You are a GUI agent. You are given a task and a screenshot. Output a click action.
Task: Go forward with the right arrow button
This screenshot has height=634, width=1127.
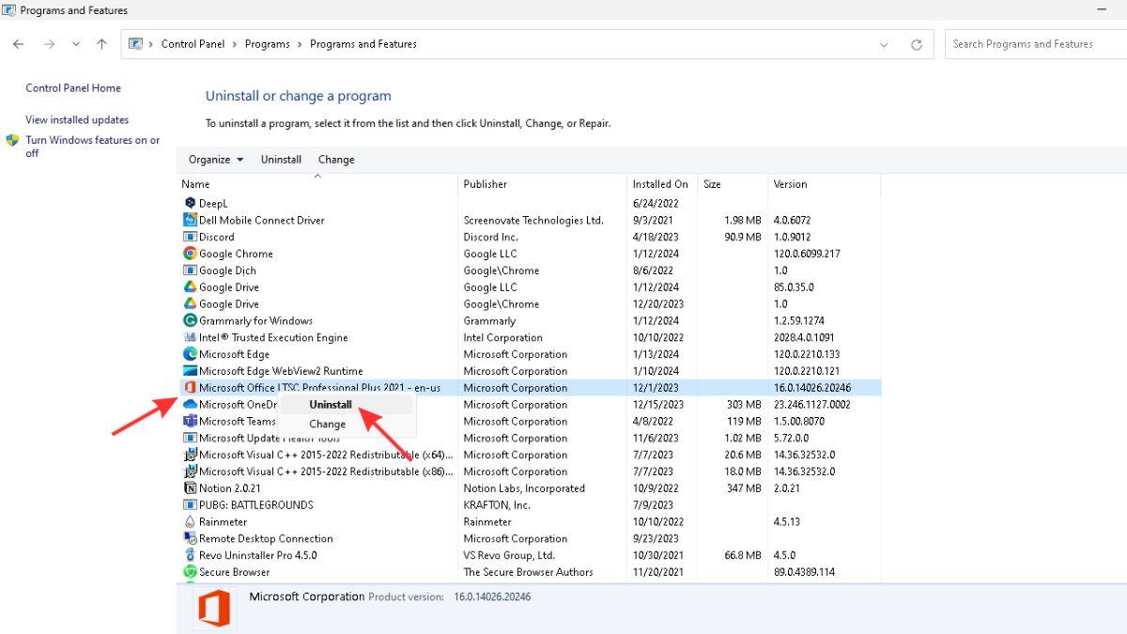(49, 44)
